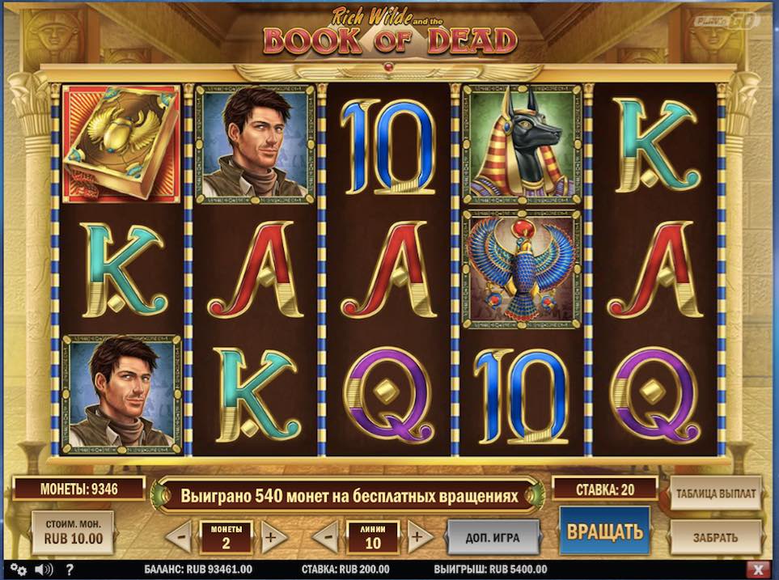The image size is (779, 580).
Task: Click Rich Wilde portrait on second reel
Action: 255,144
